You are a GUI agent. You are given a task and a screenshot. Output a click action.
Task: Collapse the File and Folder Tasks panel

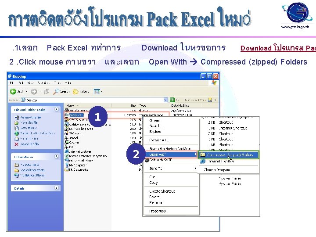[x=57, y=109]
